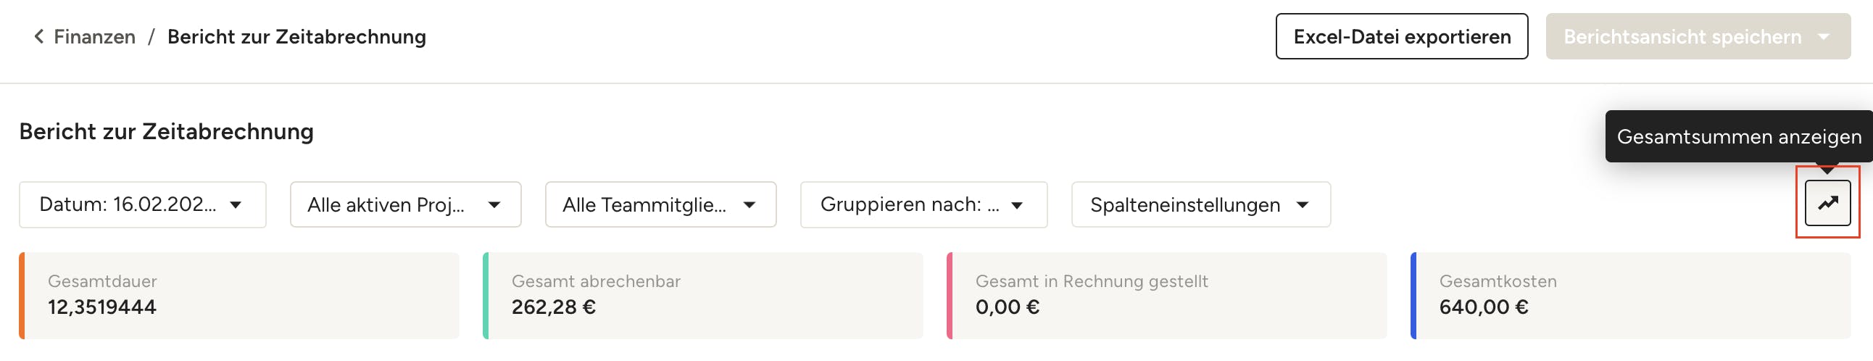Open the Finanzen breadcrumb link
The width and height of the screenshot is (1873, 361).
tap(94, 36)
